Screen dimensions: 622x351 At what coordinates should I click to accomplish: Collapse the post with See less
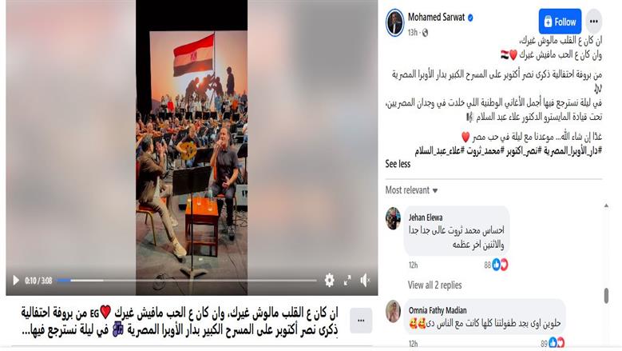pos(398,164)
